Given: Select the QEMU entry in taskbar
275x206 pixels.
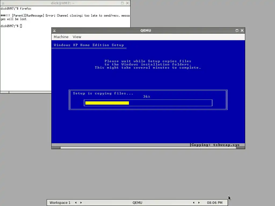Looking at the screenshot, I should click(x=137, y=203).
